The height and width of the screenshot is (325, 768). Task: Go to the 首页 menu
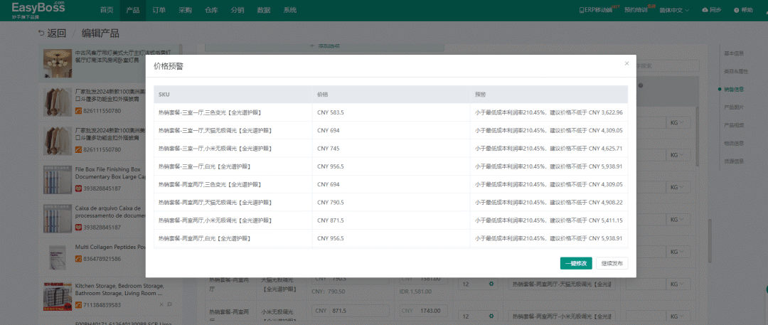106,10
